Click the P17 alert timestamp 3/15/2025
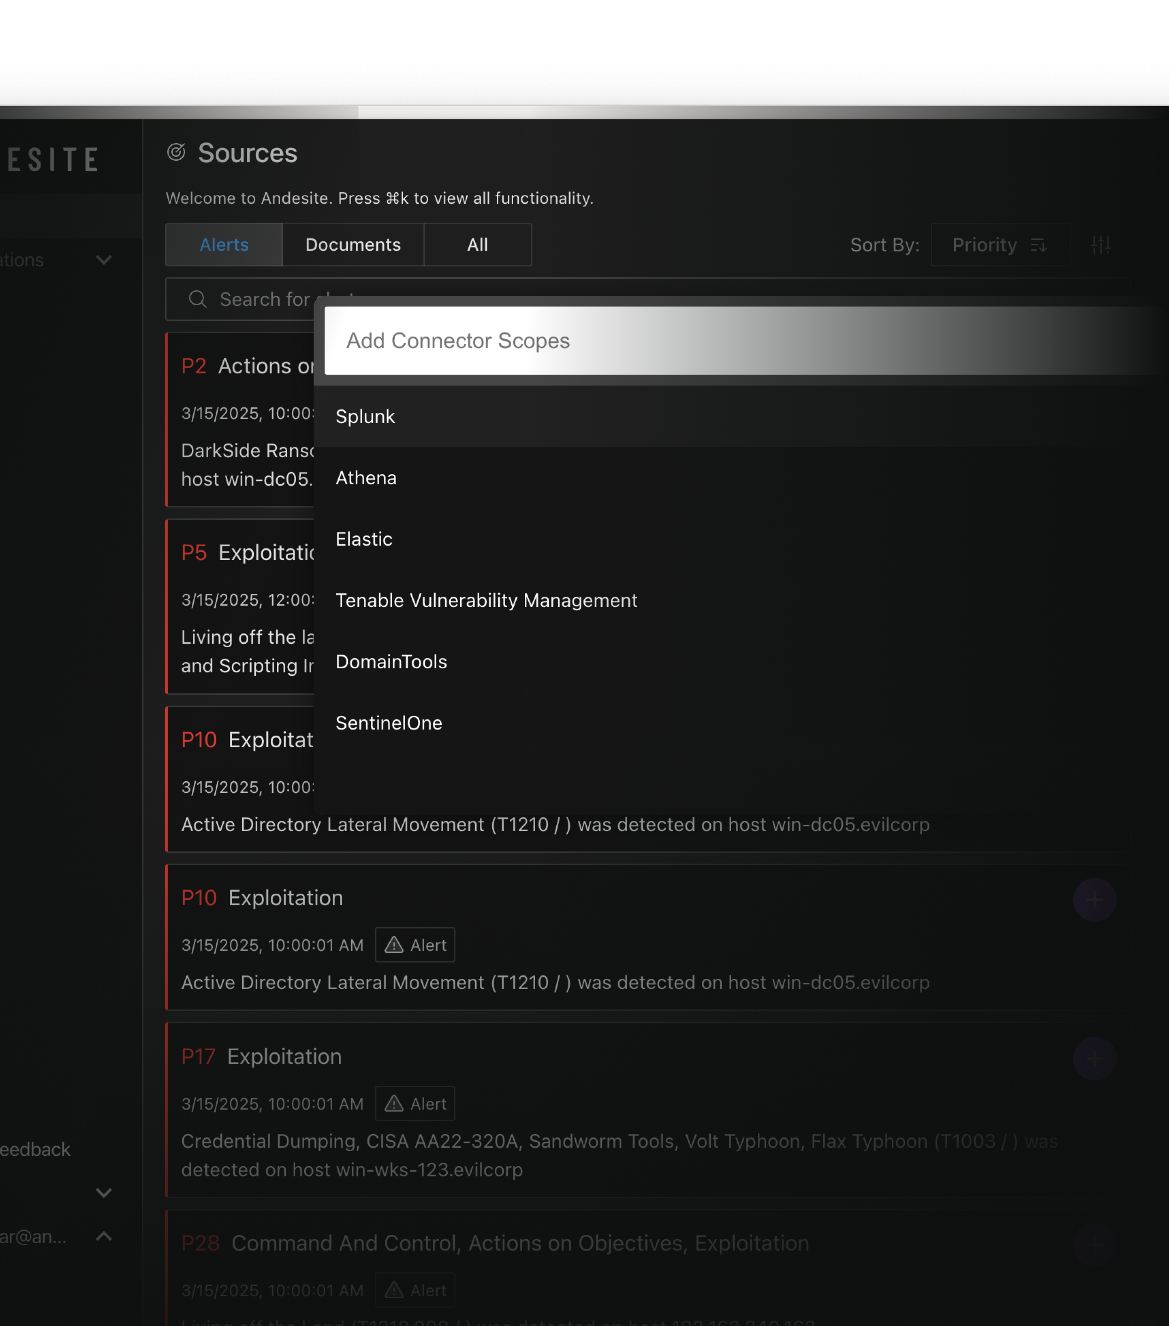 pyautogui.click(x=273, y=1103)
